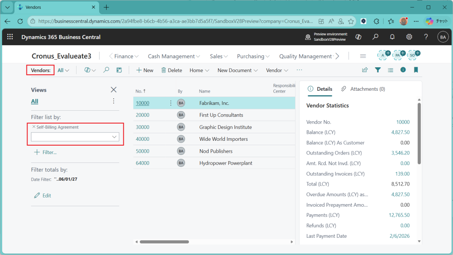Open Business Central settings gear

409,37
